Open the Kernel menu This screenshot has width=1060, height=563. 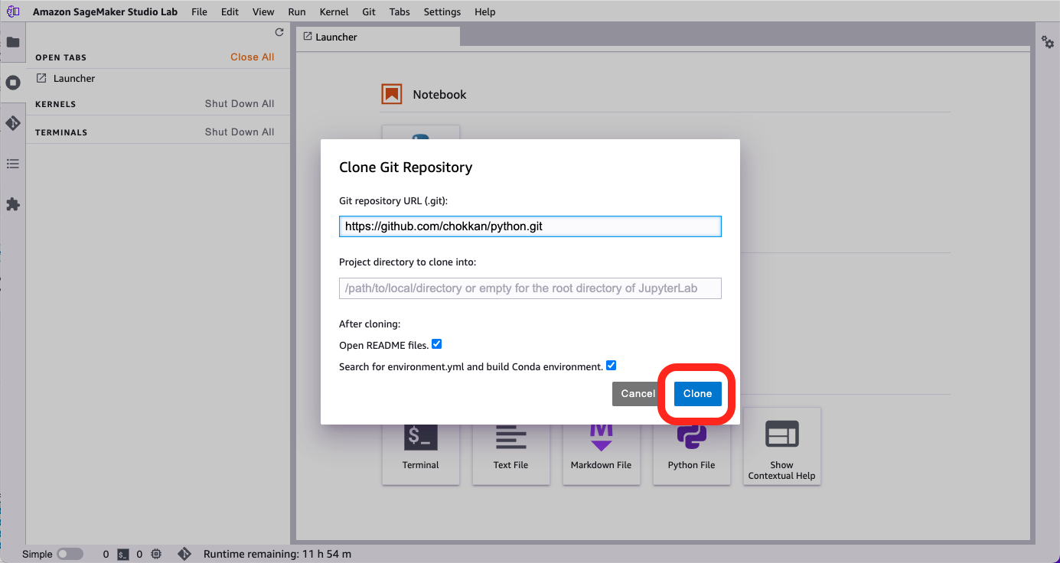pos(334,11)
